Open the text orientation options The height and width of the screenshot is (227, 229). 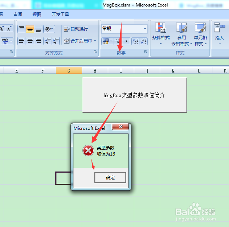[x=49, y=29]
